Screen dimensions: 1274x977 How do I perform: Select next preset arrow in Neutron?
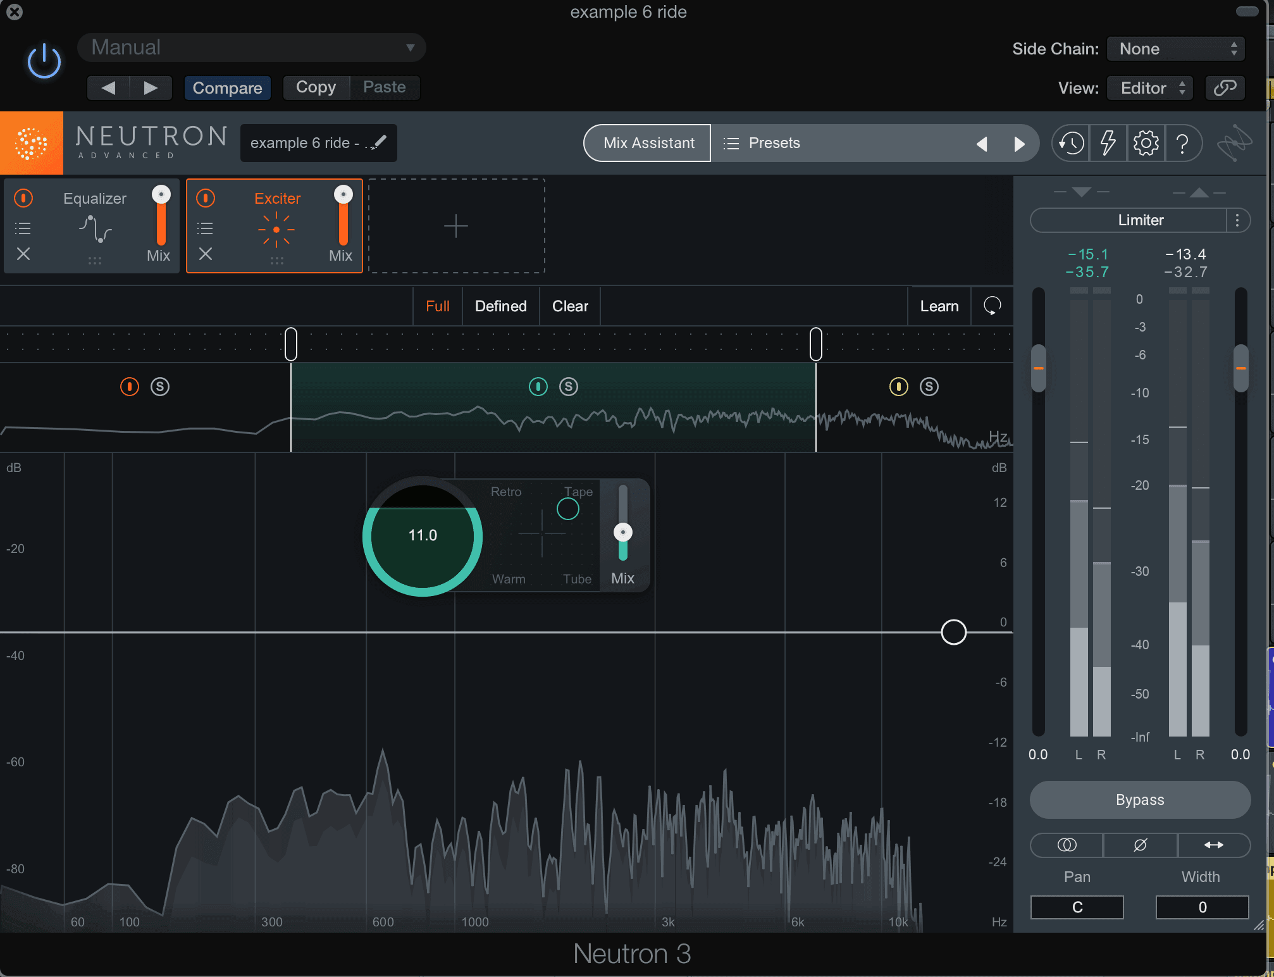(1019, 144)
